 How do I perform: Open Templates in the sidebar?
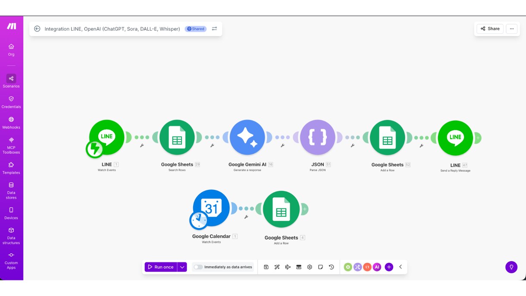[x=11, y=168]
